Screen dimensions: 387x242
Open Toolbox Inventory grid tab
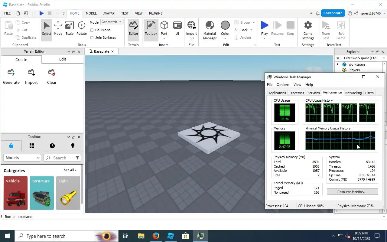click(32, 146)
